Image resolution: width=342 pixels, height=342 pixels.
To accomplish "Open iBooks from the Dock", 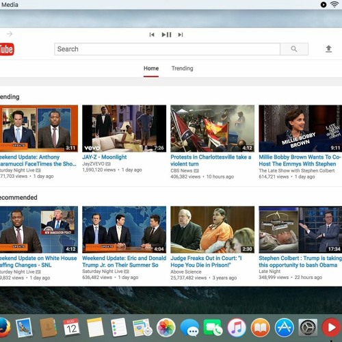I will tap(261, 328).
